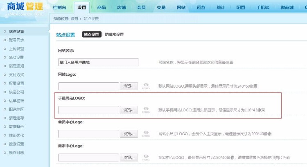
Task: Open the 会员 top menu
Action: [x=141, y=8]
